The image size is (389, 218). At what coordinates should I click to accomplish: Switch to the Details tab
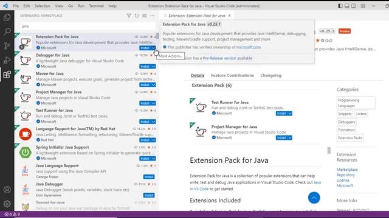click(x=198, y=75)
